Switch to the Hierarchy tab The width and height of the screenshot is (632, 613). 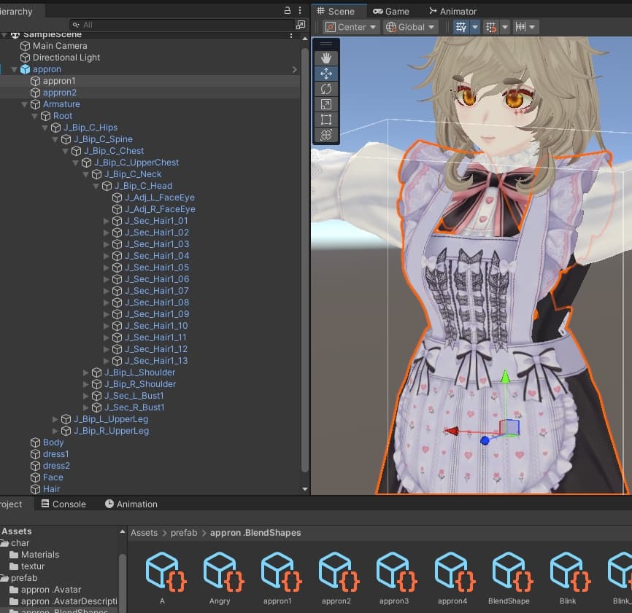[16, 11]
